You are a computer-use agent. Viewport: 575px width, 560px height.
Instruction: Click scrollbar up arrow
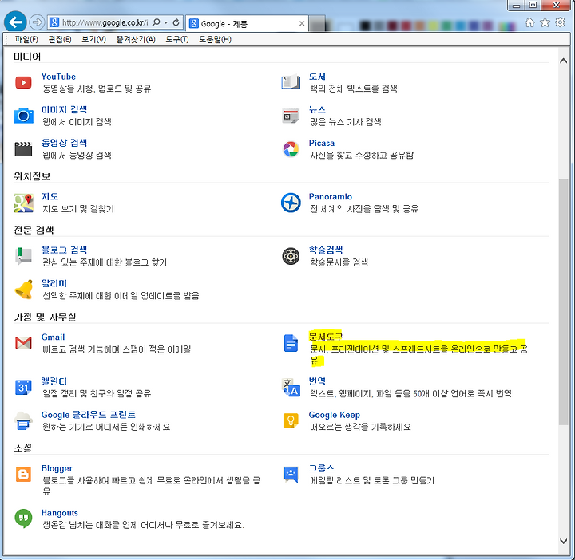click(564, 61)
